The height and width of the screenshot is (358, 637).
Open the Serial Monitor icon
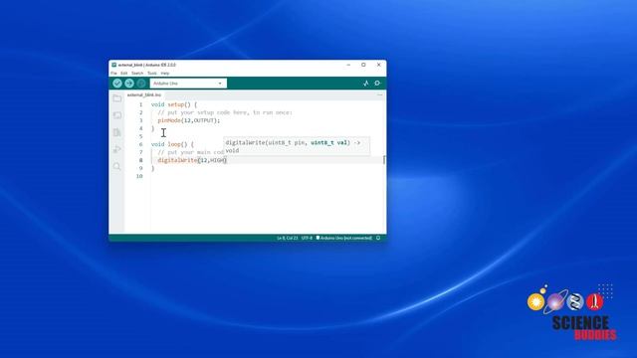pyautogui.click(x=377, y=84)
